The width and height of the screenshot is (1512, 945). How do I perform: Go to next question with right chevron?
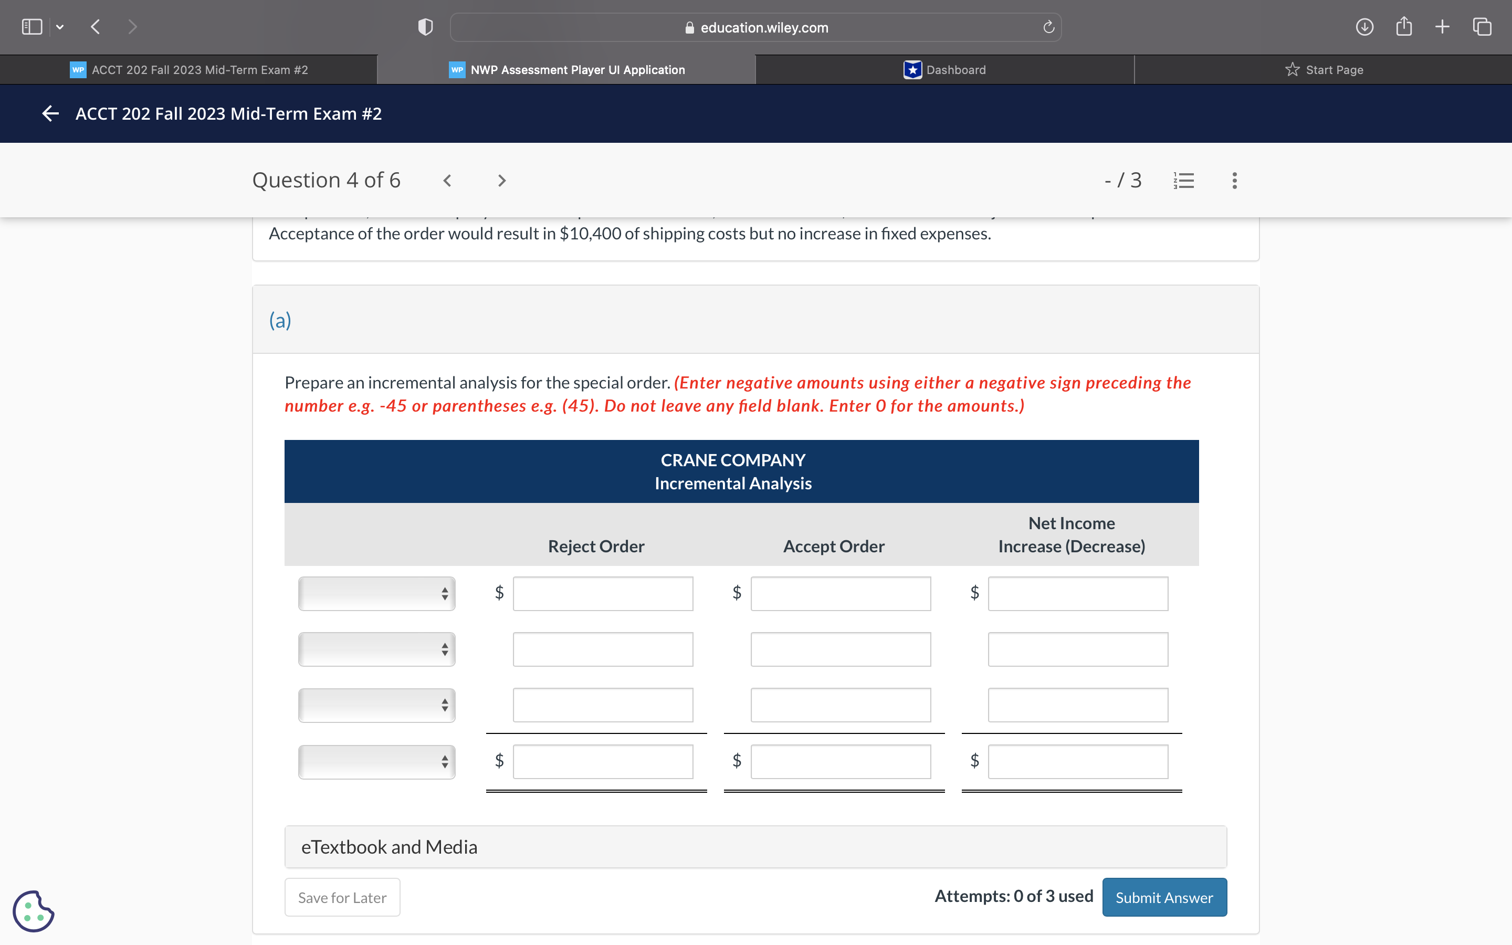tap(502, 180)
